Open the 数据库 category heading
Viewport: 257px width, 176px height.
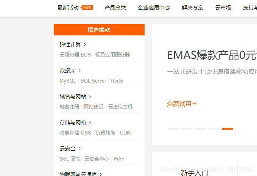point(67,70)
